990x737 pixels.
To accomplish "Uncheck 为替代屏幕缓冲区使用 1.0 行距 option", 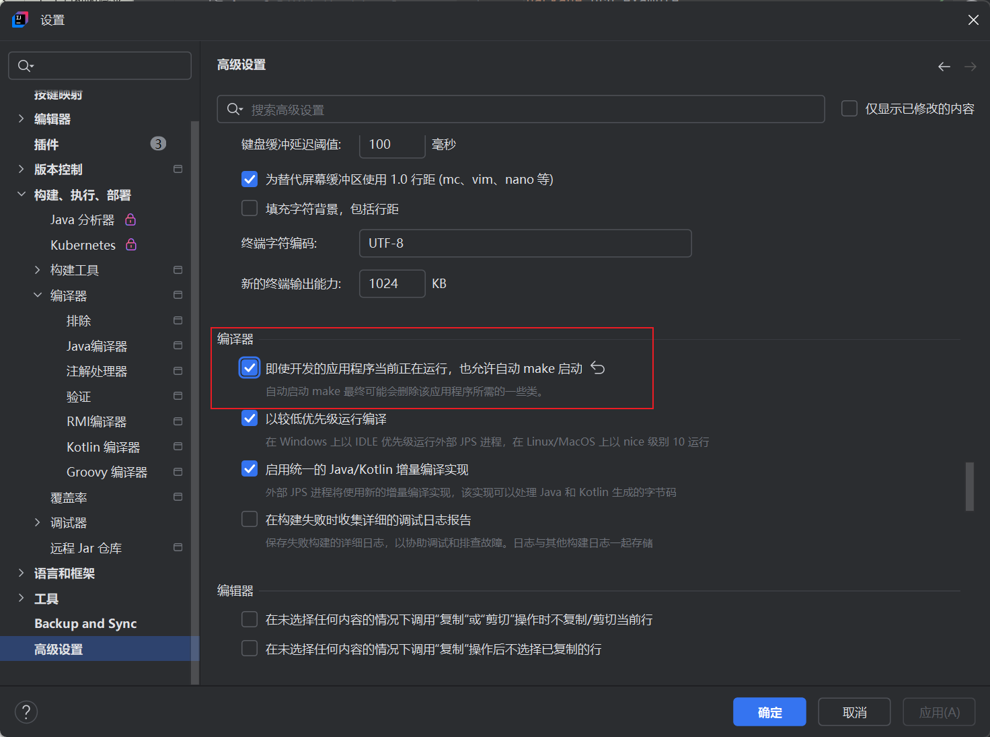I will point(250,179).
